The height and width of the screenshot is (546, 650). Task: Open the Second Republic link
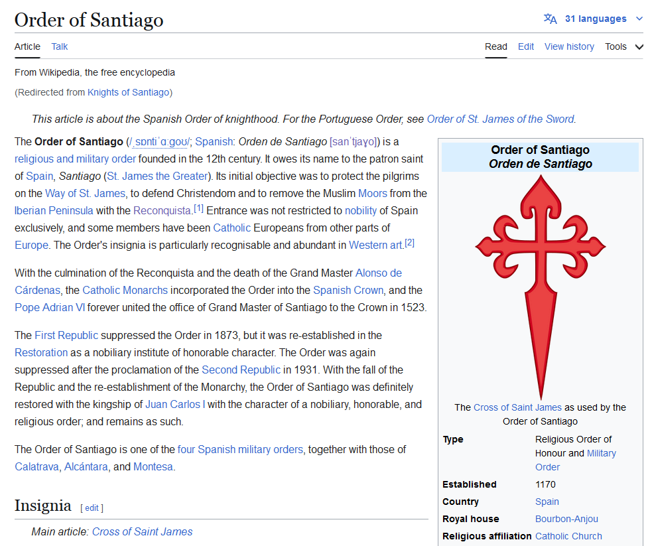(241, 370)
